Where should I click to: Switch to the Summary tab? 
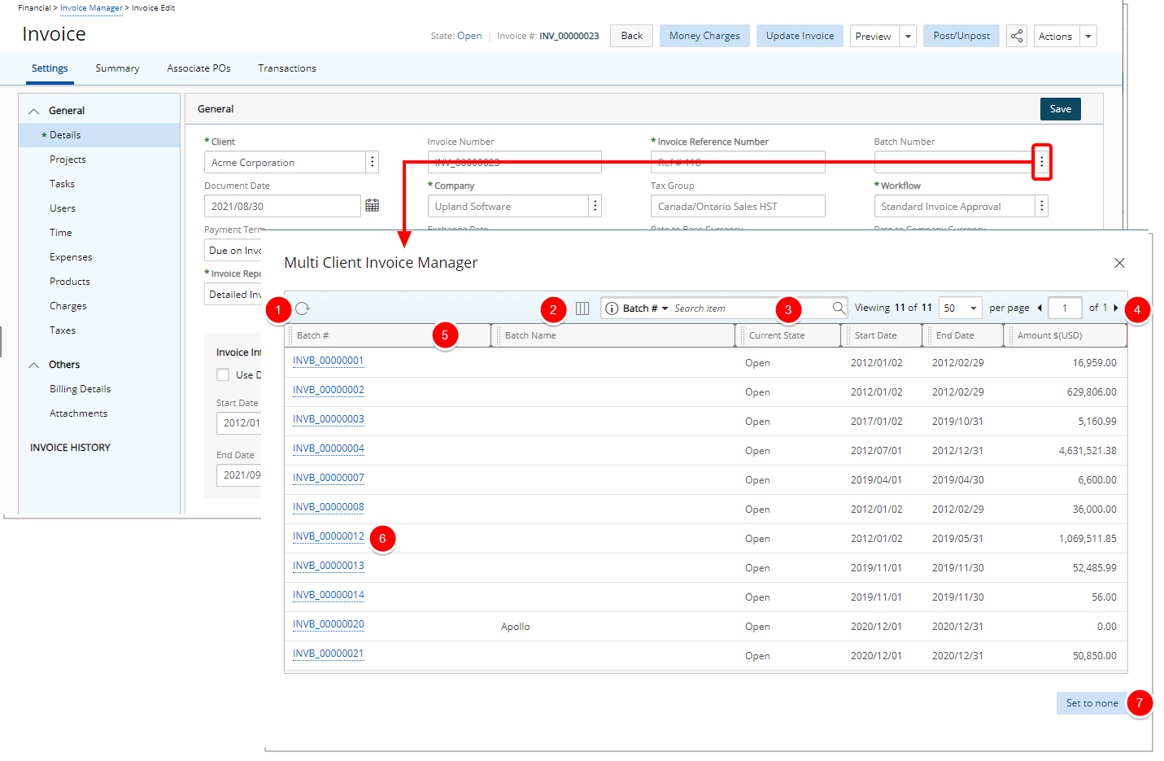(x=117, y=68)
